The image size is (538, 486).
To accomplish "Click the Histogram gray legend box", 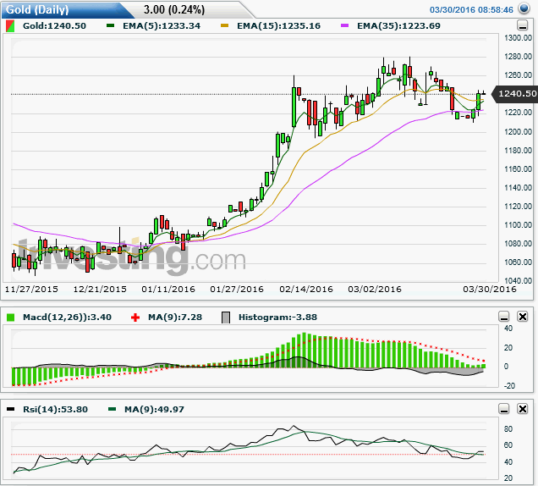I will coord(226,318).
